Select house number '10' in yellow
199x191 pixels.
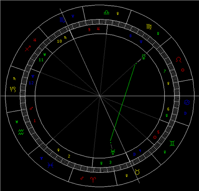pyautogui.click(x=59, y=41)
